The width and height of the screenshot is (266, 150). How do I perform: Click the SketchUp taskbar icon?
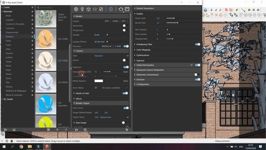coord(47,147)
